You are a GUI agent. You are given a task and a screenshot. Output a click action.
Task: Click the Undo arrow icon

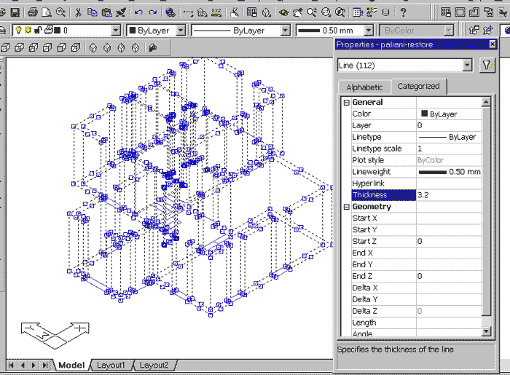click(138, 12)
